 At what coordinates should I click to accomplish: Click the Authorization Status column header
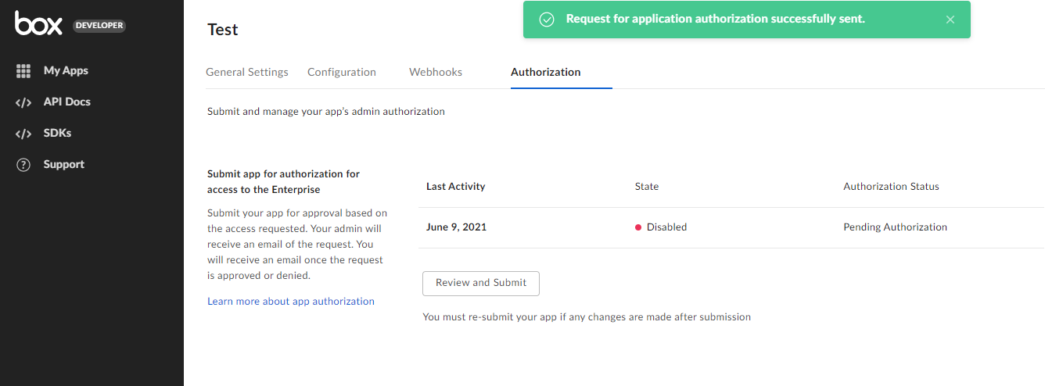891,187
